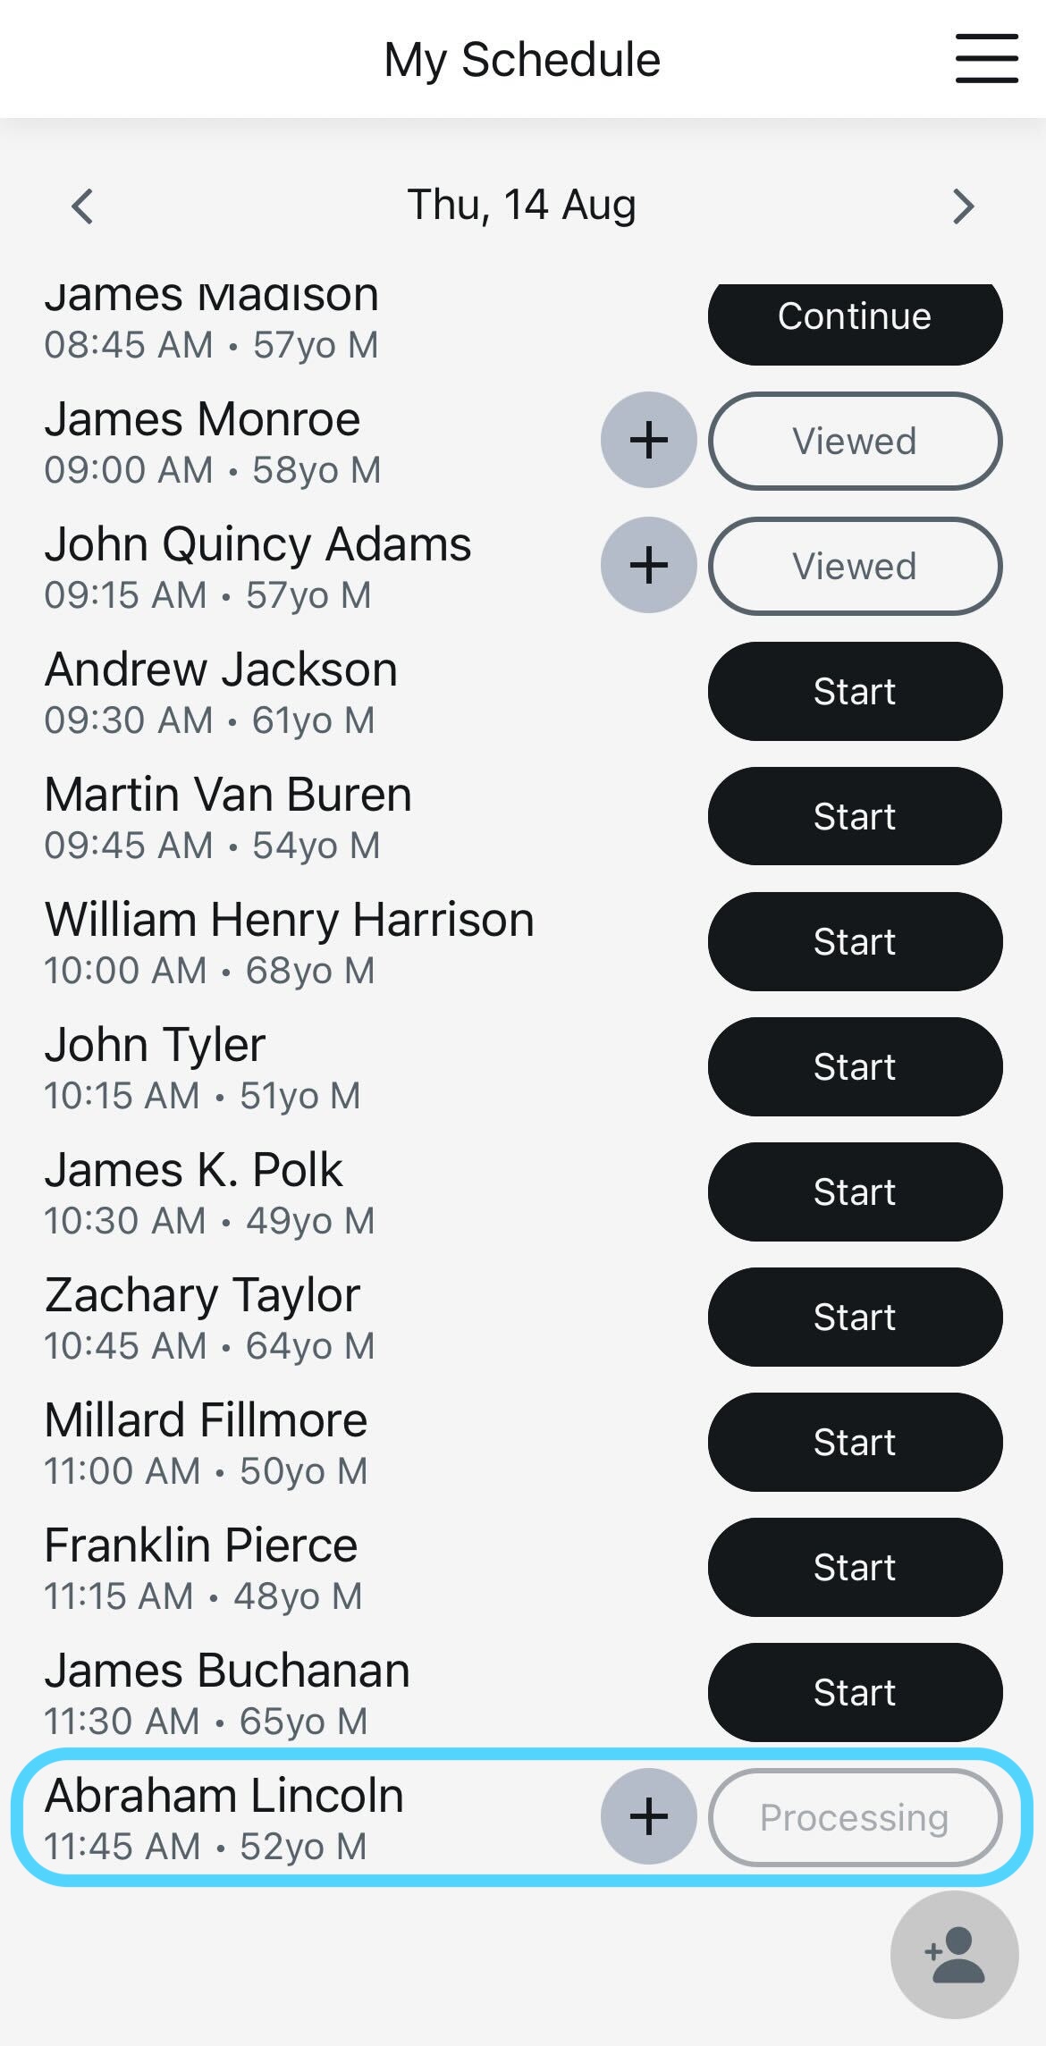
Task: Open Franklin Pierce's patient row
Action: [x=523, y=1567]
